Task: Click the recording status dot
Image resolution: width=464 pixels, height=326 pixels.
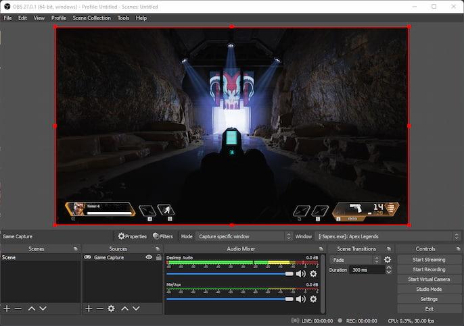Action: (340, 321)
